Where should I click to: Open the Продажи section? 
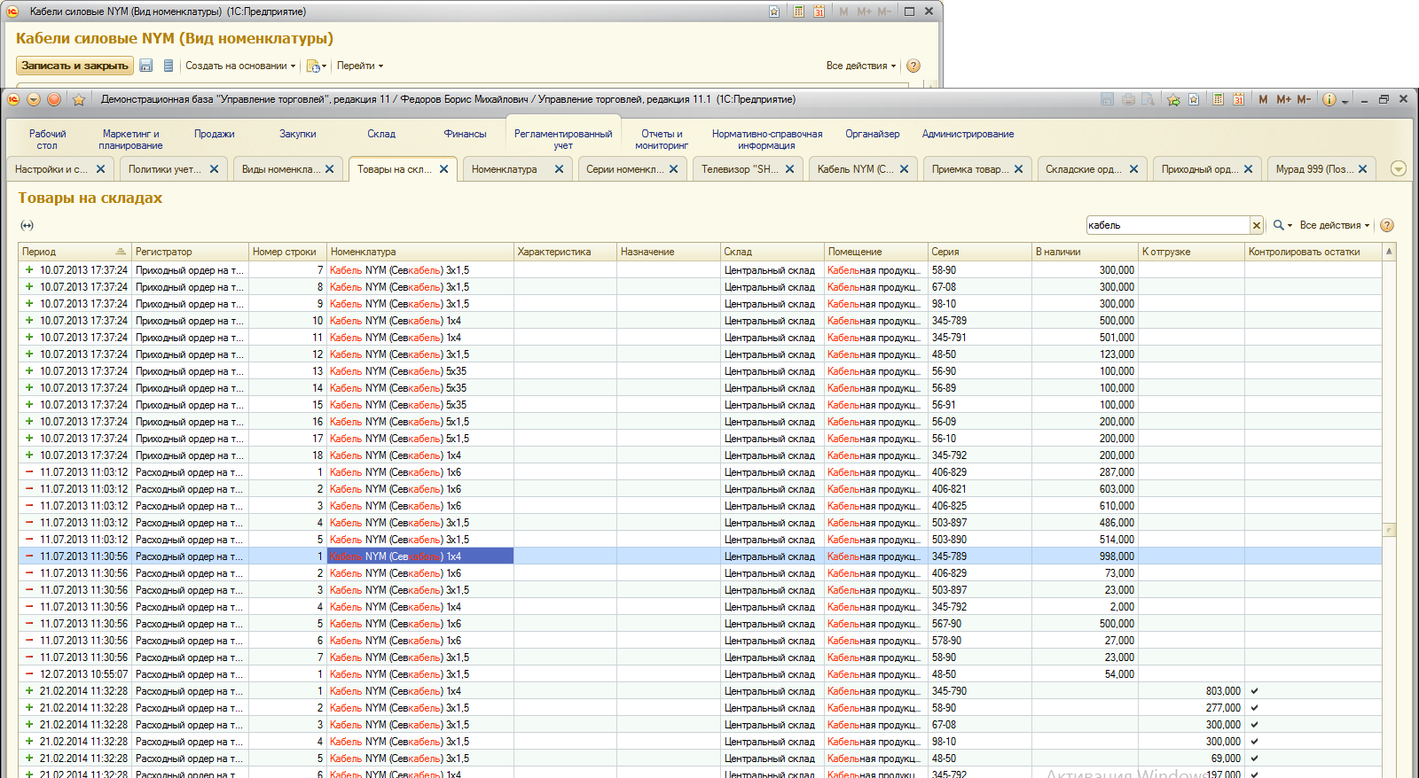tap(215, 134)
